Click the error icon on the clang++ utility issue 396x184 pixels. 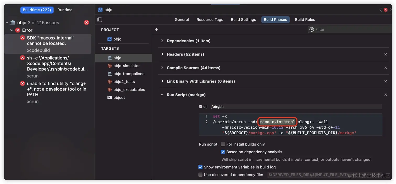coord(23,83)
